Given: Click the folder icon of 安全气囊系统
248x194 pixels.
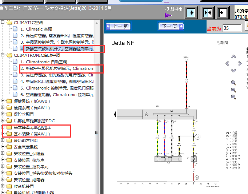Looking at the screenshot, I should (9, 147).
